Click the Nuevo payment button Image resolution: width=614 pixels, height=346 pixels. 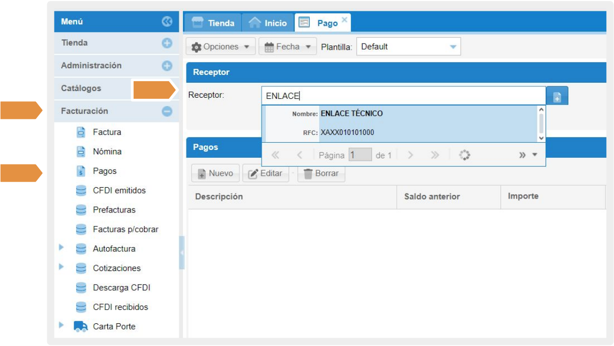pos(216,174)
